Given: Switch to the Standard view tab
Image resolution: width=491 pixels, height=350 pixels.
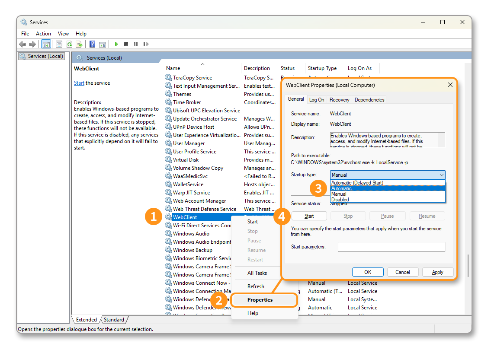Looking at the screenshot, I should coord(114,320).
